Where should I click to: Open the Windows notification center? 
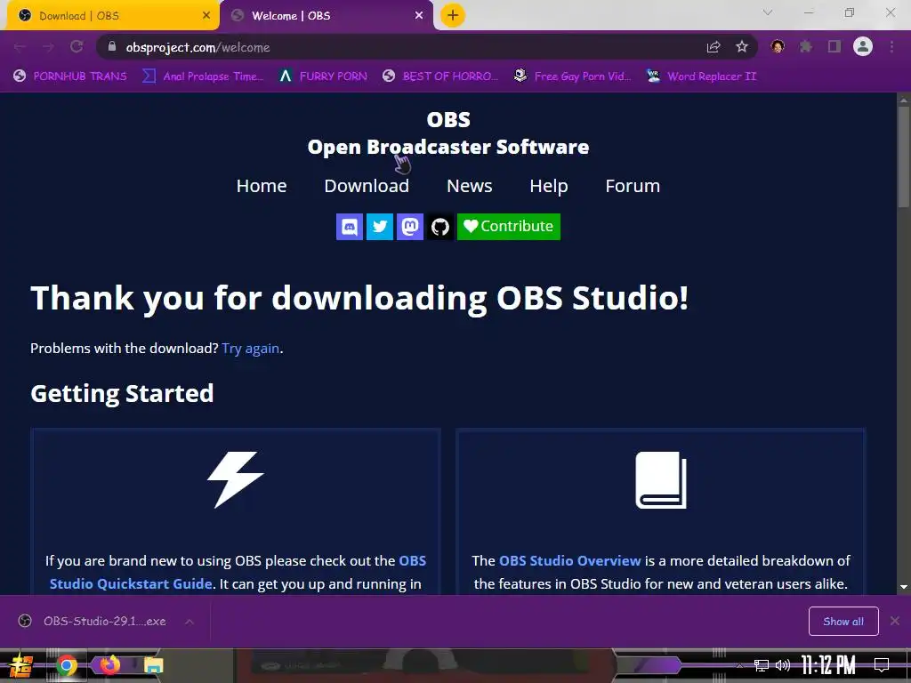click(882, 665)
